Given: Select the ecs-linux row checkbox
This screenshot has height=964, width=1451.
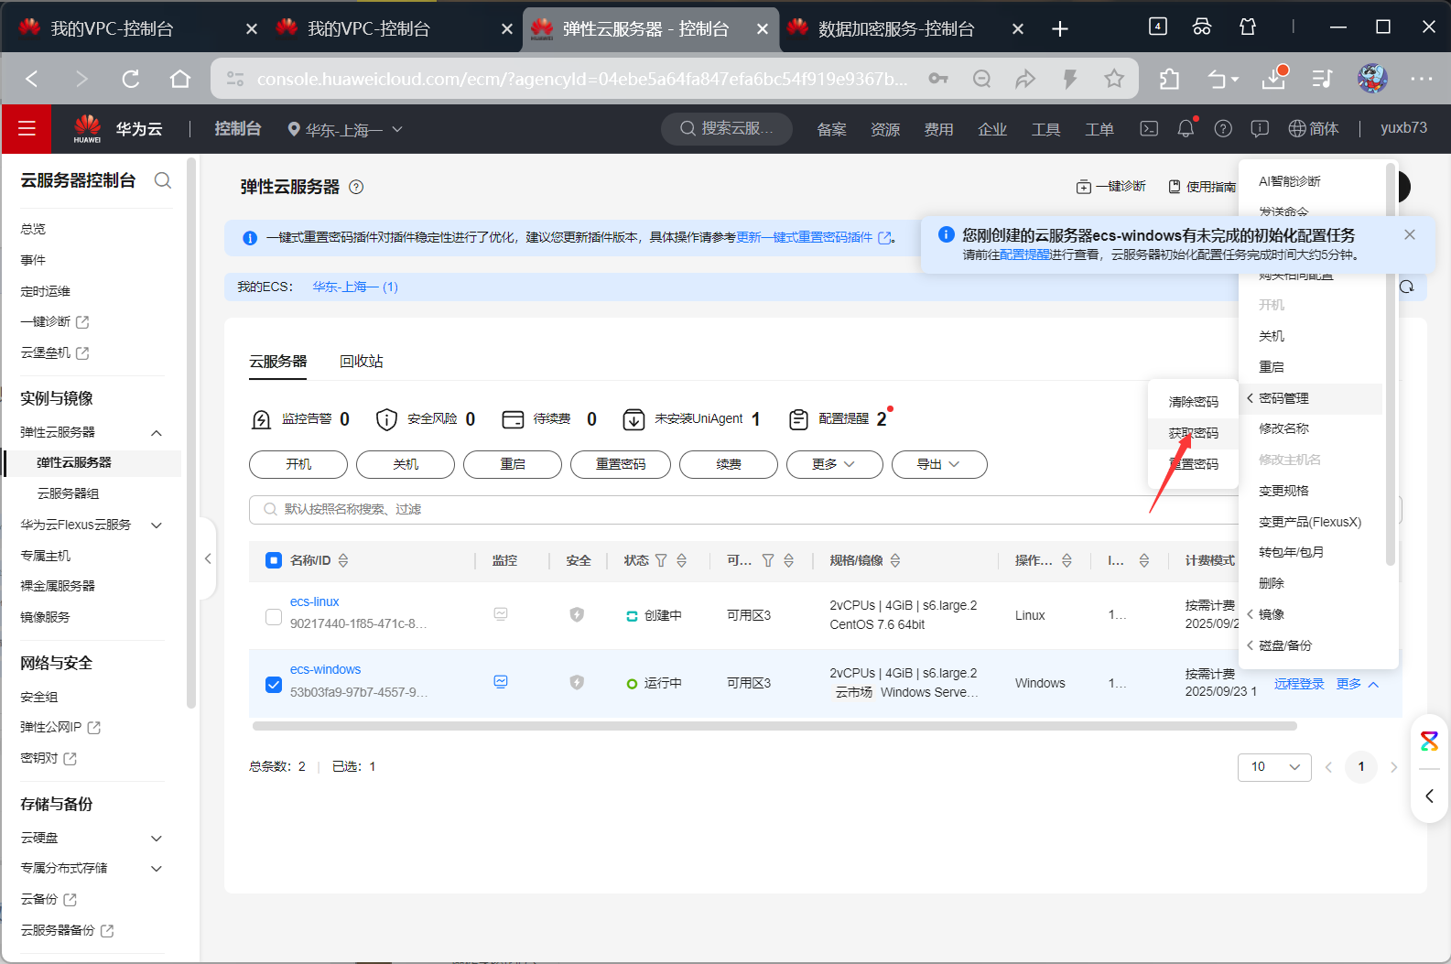Looking at the screenshot, I should click(x=274, y=616).
